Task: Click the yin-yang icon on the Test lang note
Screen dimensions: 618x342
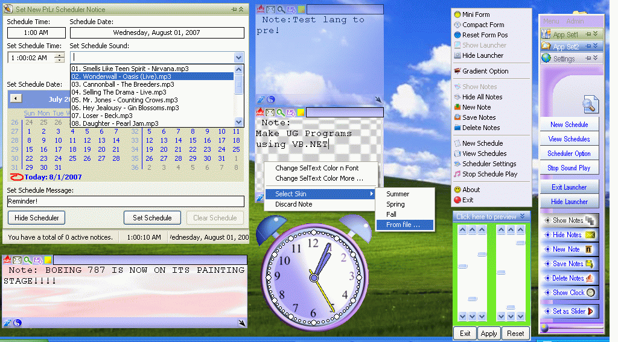Action: [271, 99]
